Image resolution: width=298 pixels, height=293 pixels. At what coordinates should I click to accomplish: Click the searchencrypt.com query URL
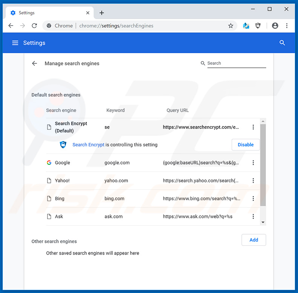201,127
